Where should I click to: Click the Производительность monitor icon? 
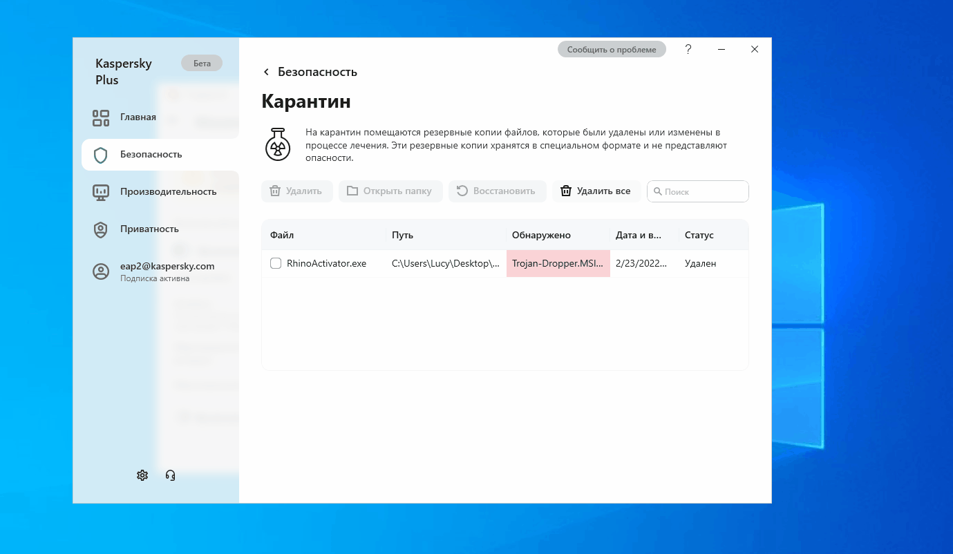click(x=101, y=192)
